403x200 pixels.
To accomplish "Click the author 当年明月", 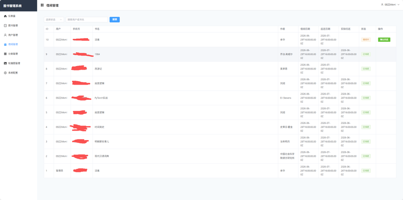I will (x=285, y=142).
